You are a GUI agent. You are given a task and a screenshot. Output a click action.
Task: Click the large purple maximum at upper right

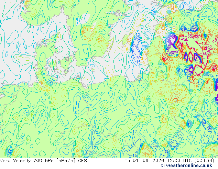(171, 42)
